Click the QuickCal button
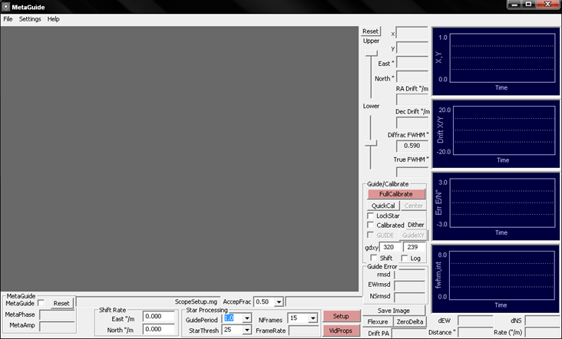Image resolution: width=562 pixels, height=339 pixels. 382,206
